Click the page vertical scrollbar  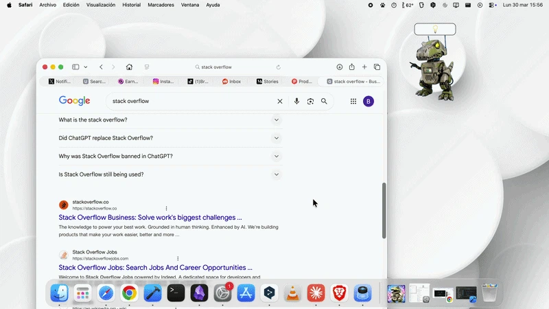click(384, 211)
